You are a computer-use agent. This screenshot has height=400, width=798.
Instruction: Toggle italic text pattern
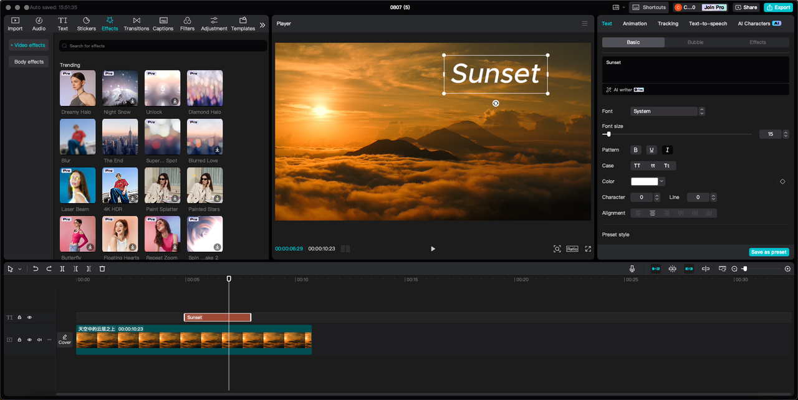click(667, 150)
